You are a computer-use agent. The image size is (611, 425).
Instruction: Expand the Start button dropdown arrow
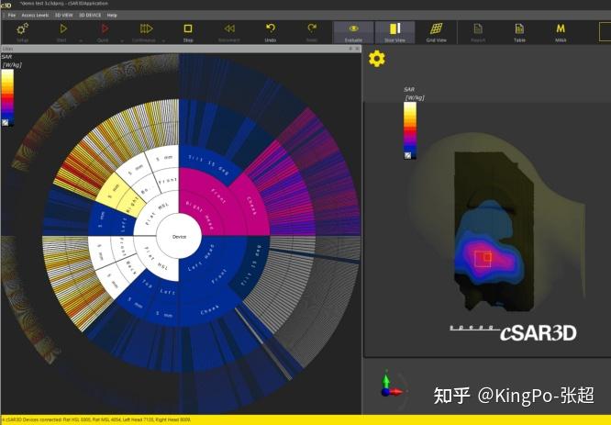tap(81, 40)
